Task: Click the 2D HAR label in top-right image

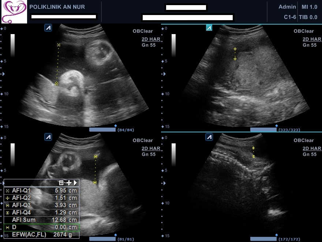Action: [x=312, y=40]
